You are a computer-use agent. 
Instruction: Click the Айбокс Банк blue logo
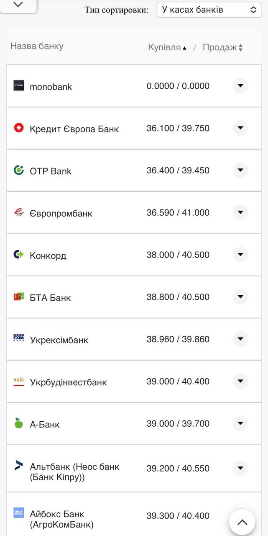point(18,513)
